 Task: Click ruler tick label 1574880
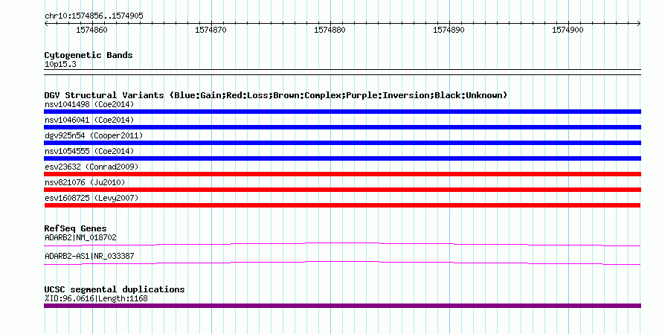[x=330, y=30]
